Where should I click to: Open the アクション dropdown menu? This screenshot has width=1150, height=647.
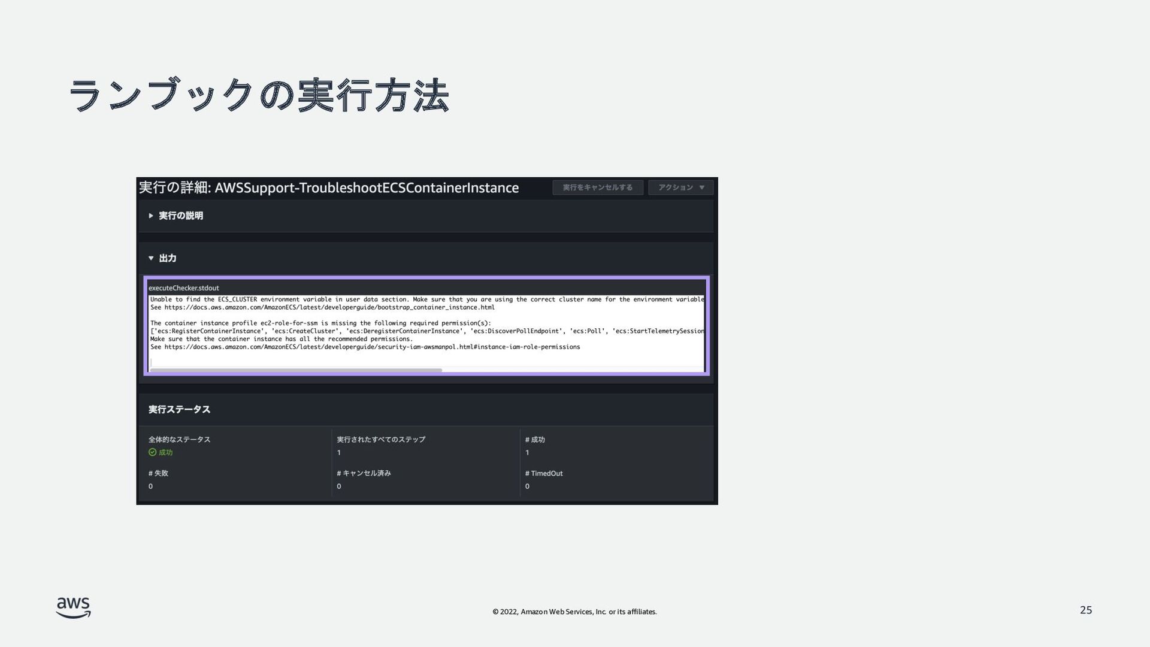click(680, 188)
